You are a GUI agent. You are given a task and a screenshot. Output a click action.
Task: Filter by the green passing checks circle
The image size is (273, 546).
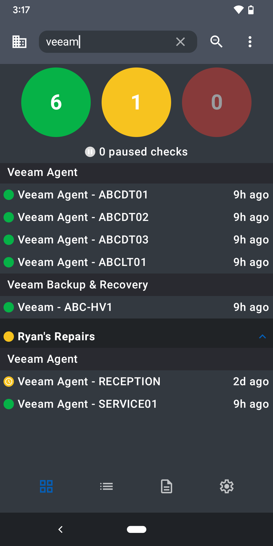(56, 102)
